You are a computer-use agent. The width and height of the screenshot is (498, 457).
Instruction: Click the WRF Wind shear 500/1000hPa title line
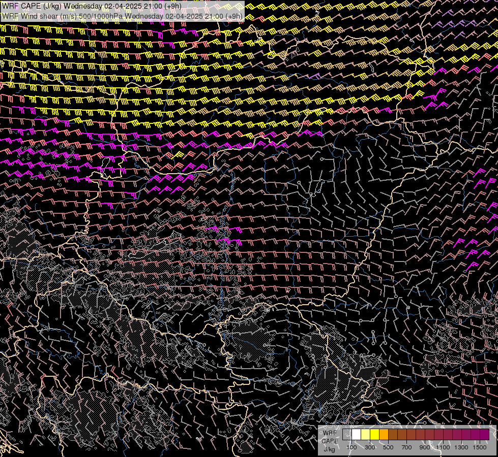tap(122, 16)
